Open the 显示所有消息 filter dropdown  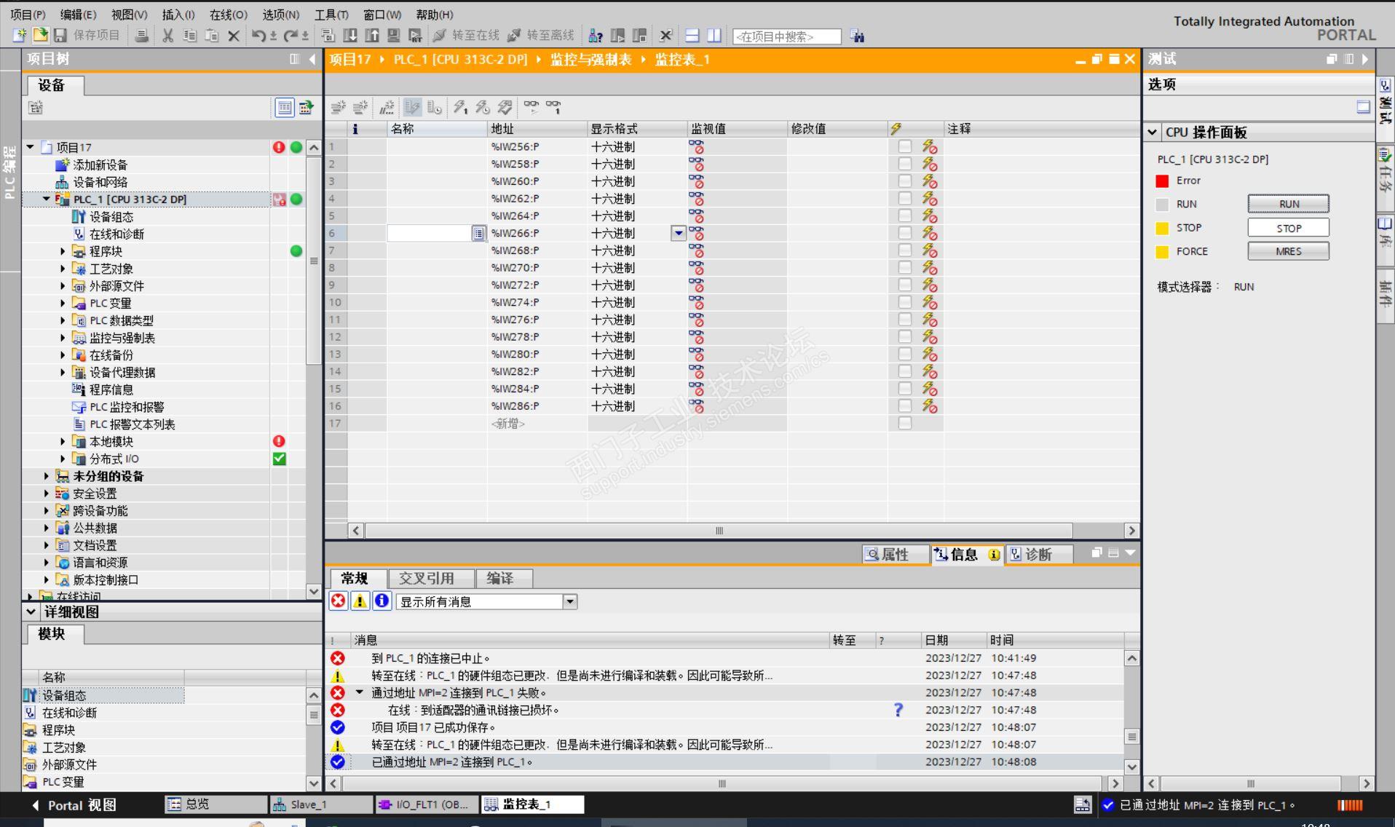570,602
